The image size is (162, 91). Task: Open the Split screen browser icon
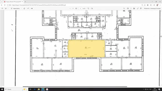(151, 5)
